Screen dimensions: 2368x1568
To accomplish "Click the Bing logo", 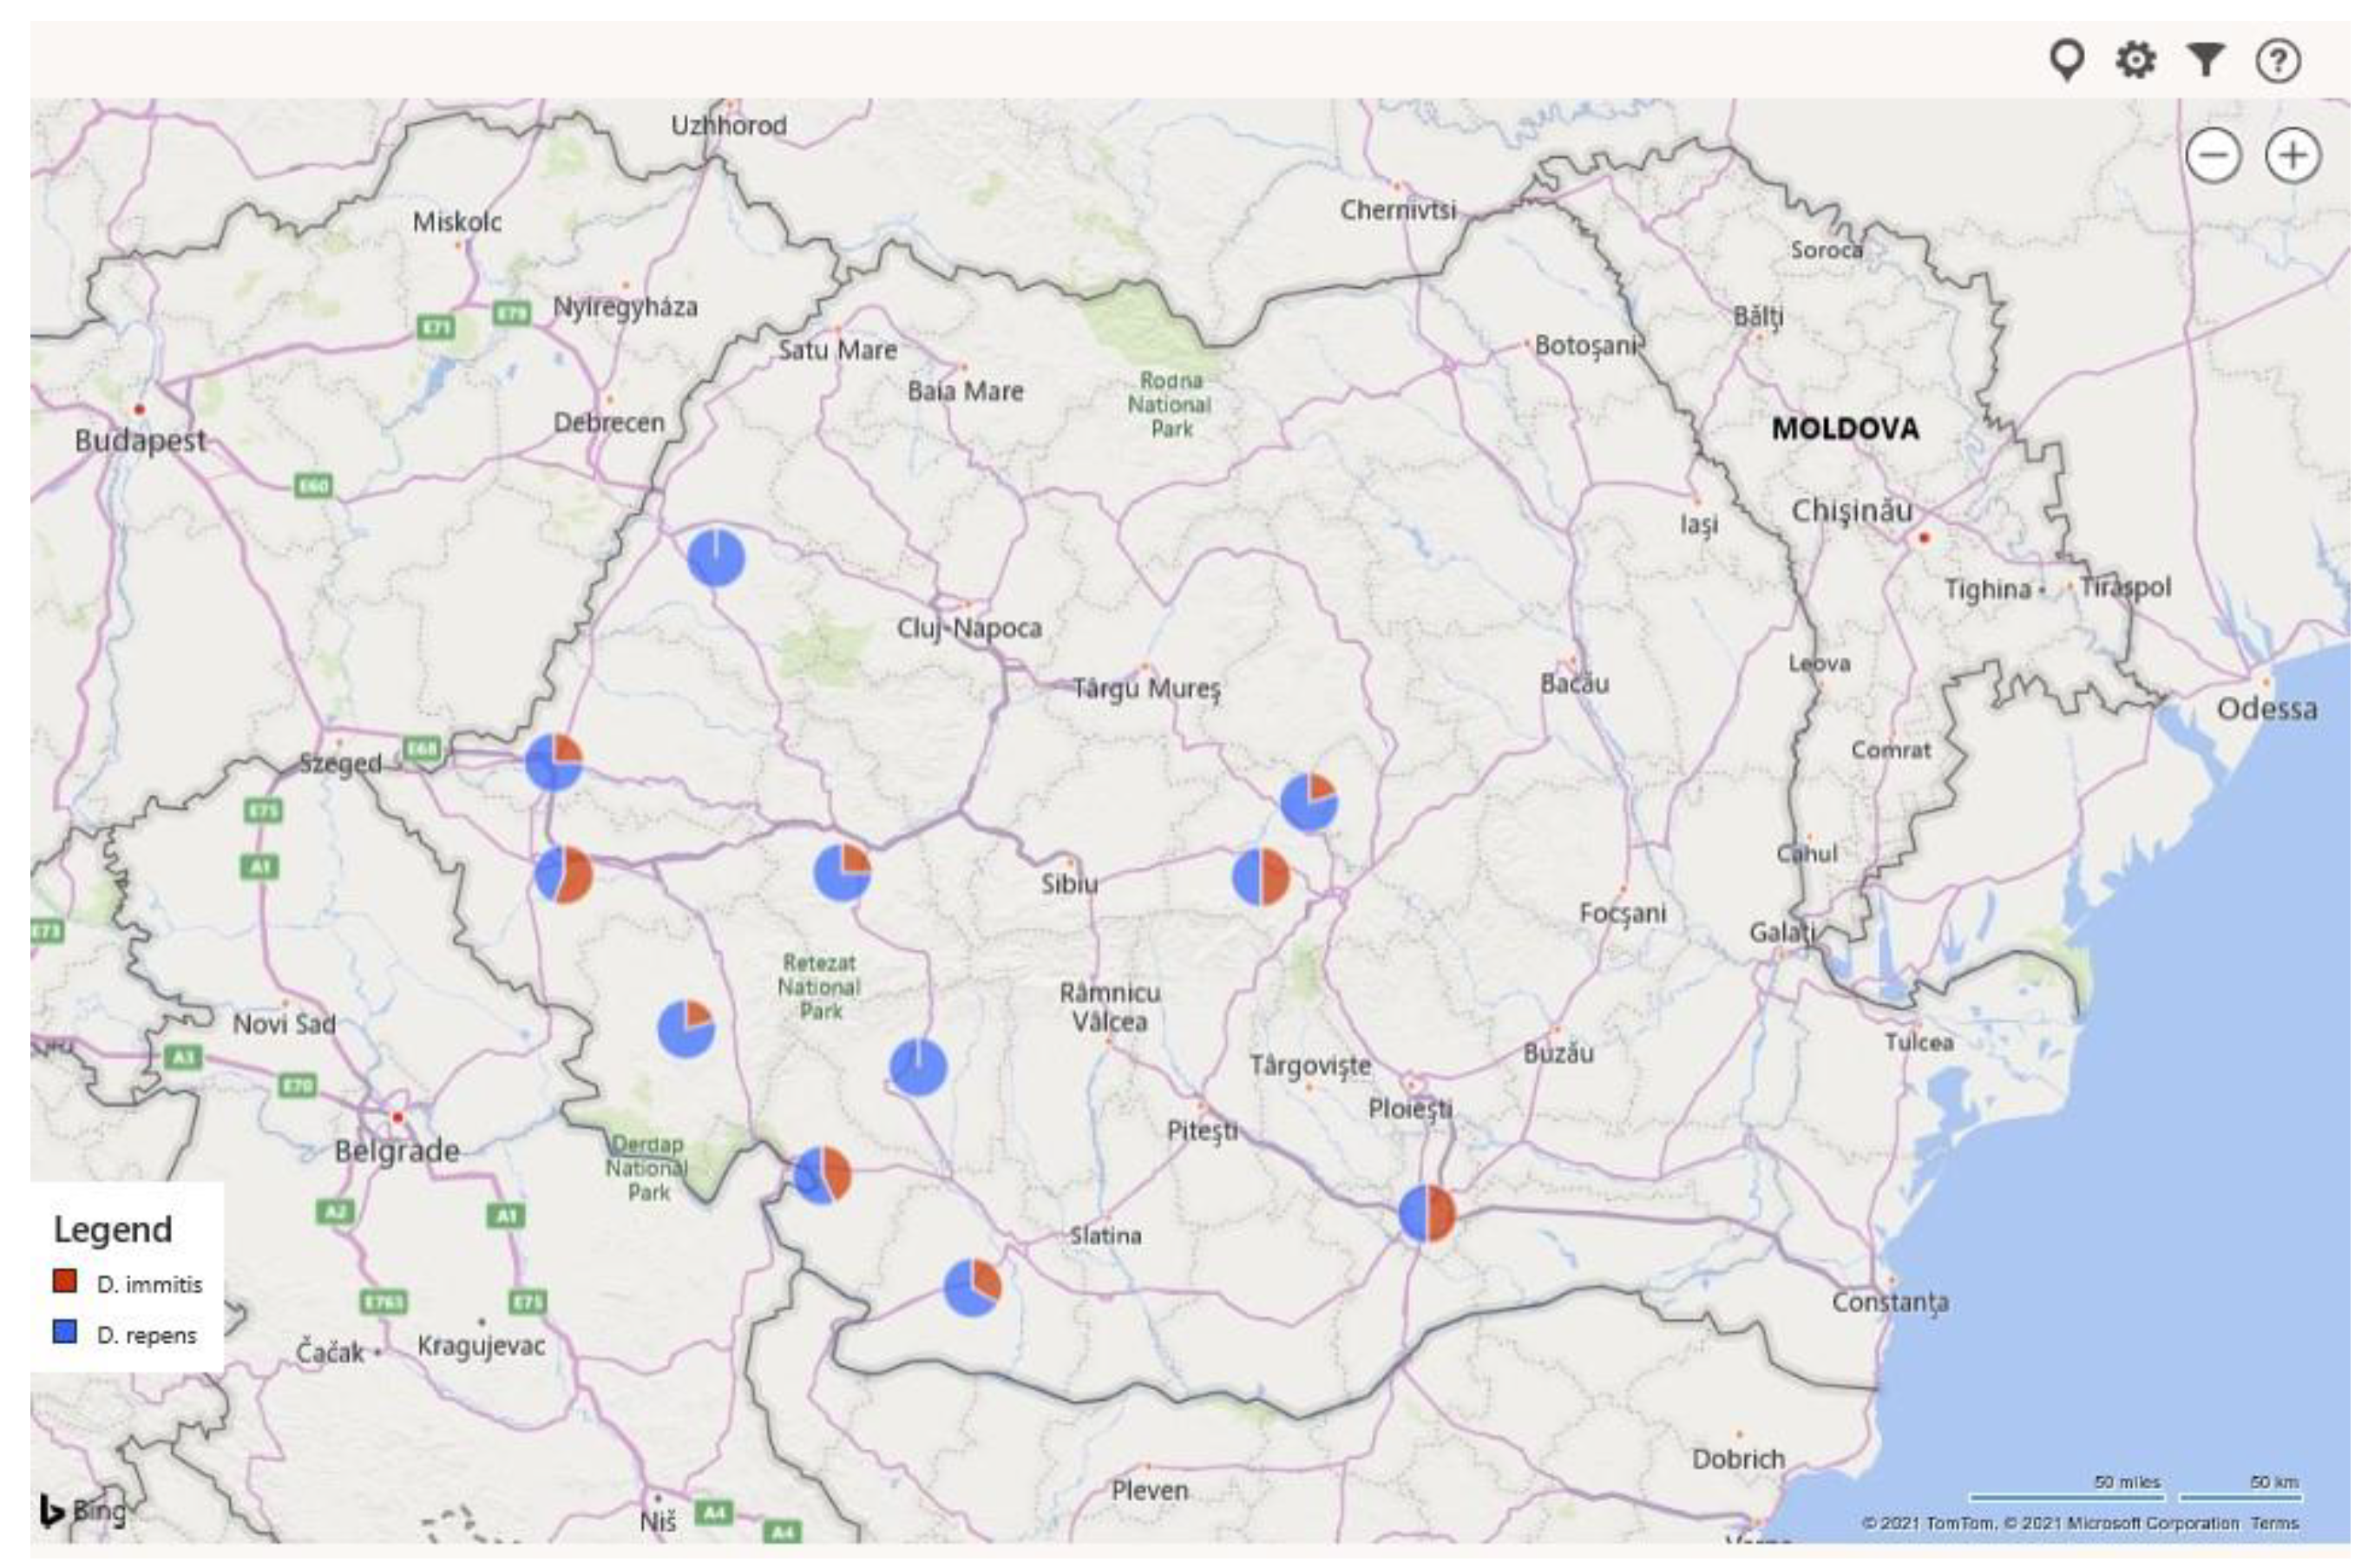I will point(82,1510).
